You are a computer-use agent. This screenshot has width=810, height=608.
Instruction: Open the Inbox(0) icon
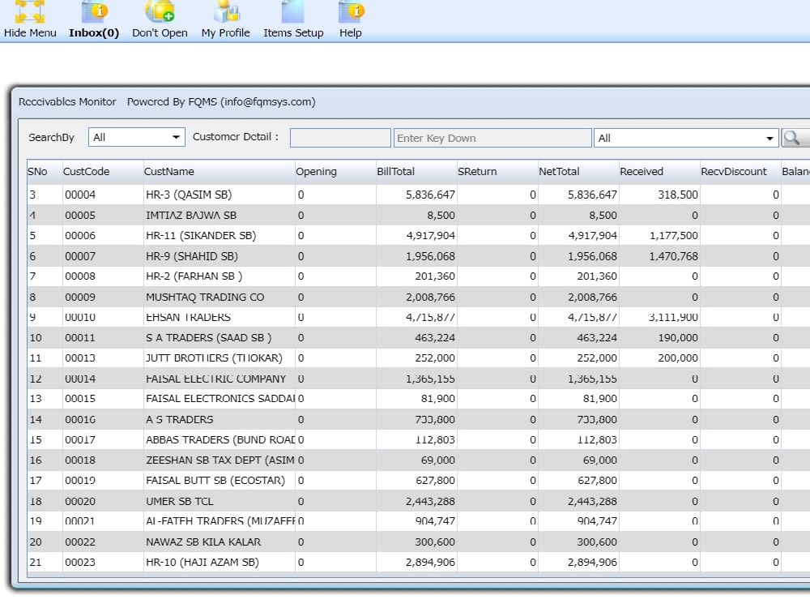pos(95,12)
